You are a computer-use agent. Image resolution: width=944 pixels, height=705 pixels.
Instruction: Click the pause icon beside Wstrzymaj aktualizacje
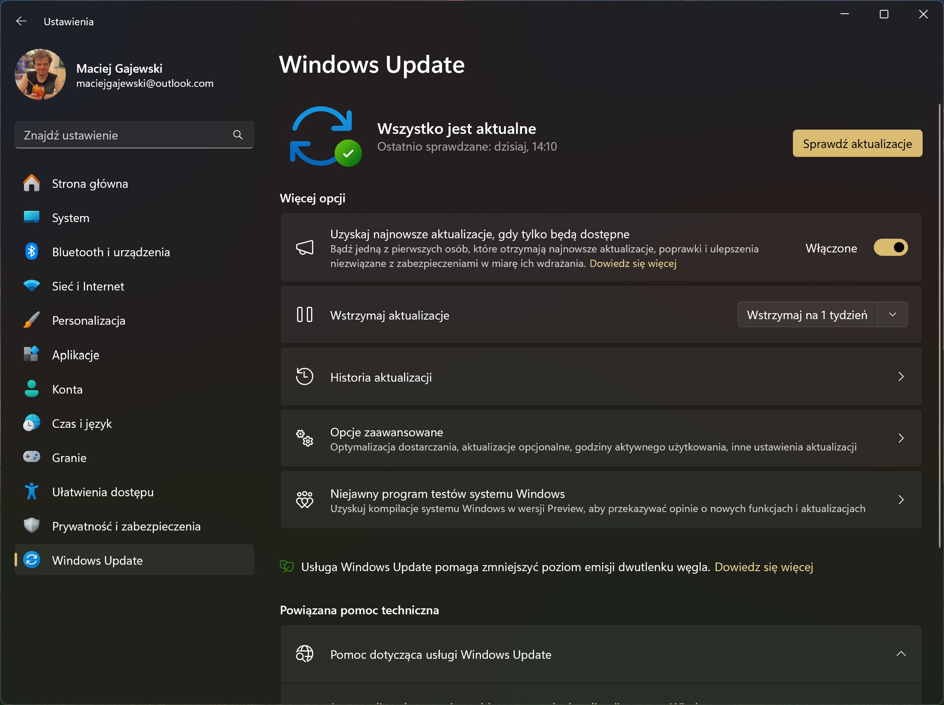click(x=305, y=314)
